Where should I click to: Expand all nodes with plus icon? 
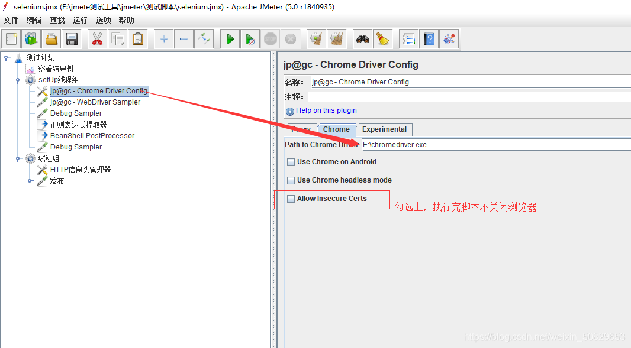(164, 39)
